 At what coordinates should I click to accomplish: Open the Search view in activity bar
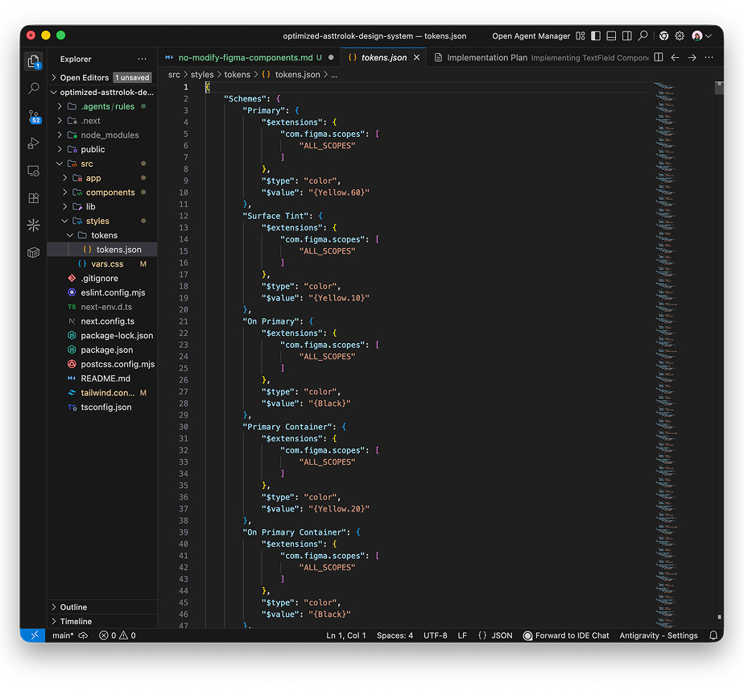tap(33, 89)
